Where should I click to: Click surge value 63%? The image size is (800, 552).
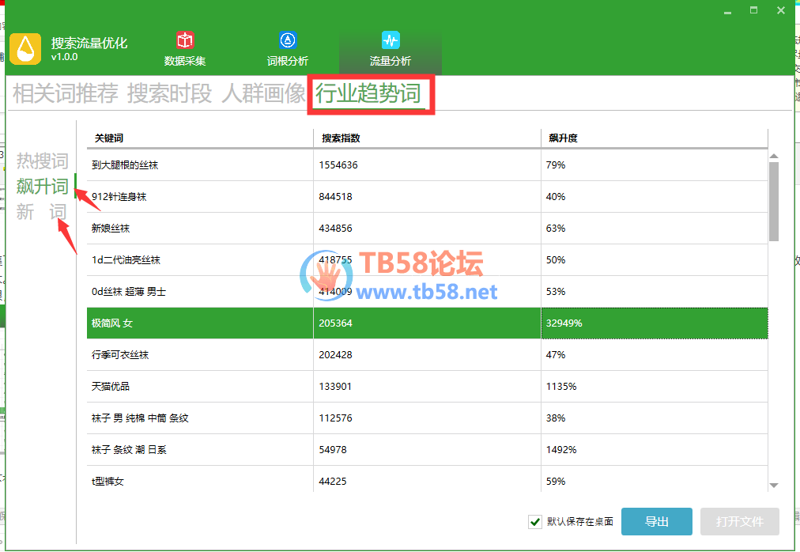pos(556,229)
